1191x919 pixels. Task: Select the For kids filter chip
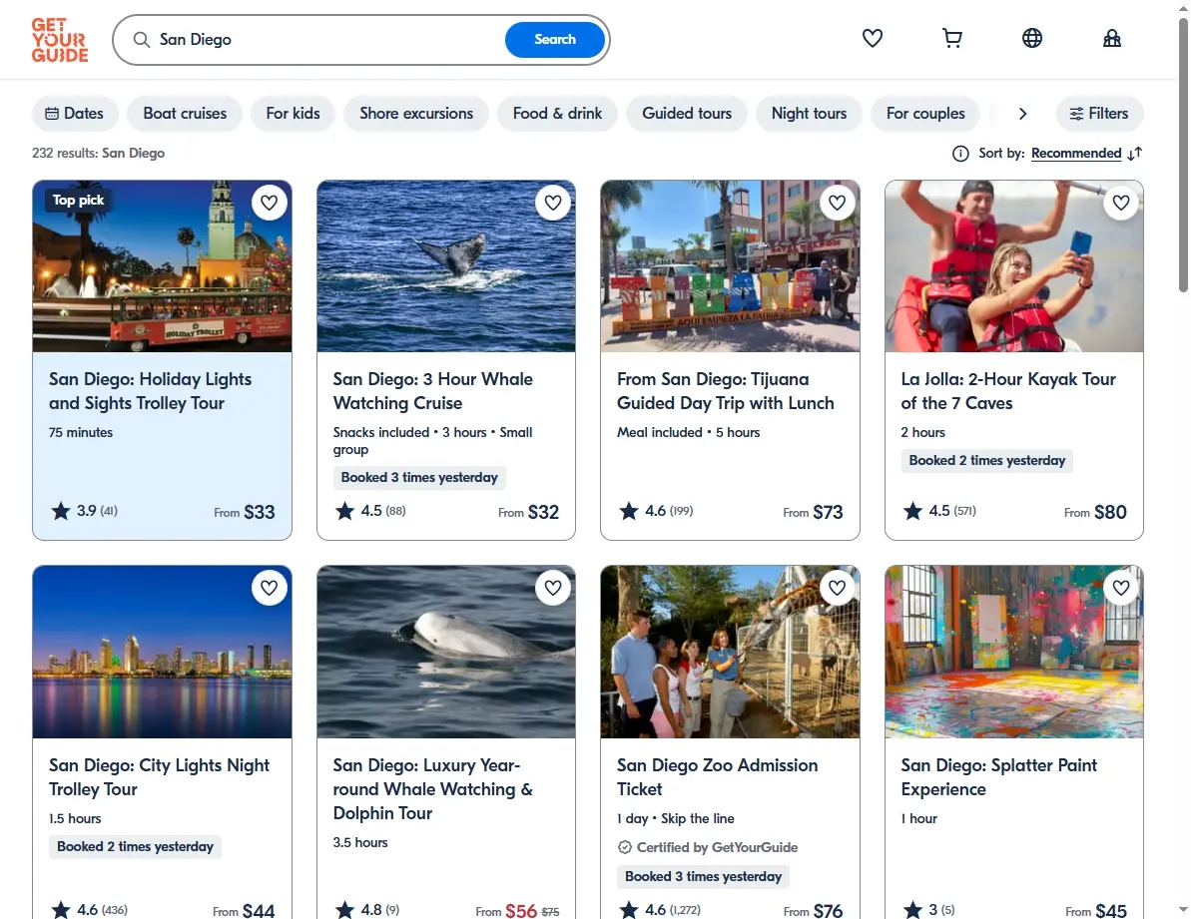[293, 113]
